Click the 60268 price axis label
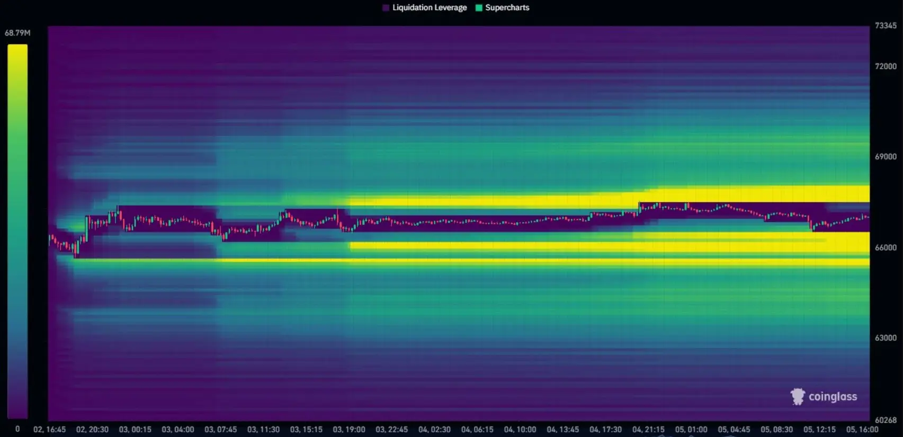 (886, 420)
